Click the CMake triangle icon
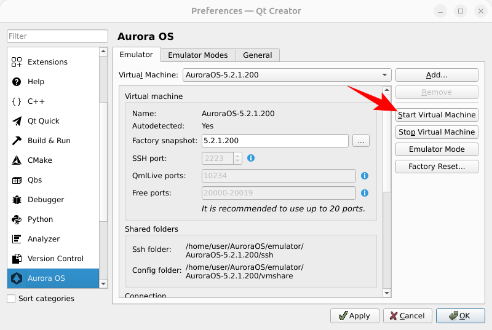 coord(17,160)
